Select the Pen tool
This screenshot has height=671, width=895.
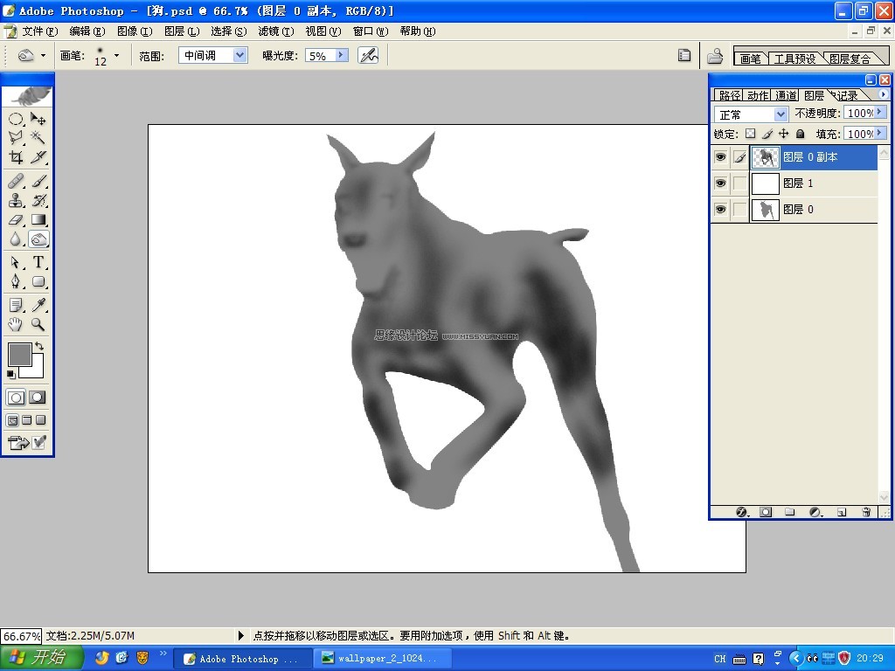tap(16, 282)
